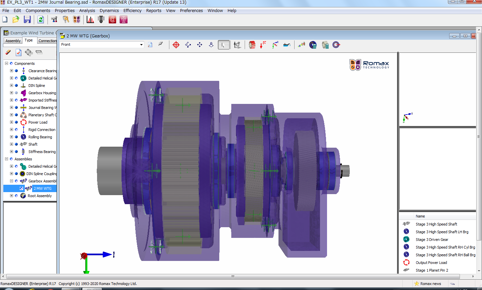Switch to the Assembly tab
Screen dimensions: 482x290
(13, 41)
